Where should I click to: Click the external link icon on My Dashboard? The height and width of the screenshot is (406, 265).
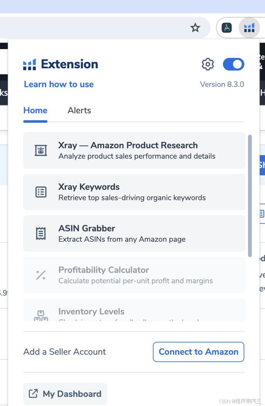point(33,394)
